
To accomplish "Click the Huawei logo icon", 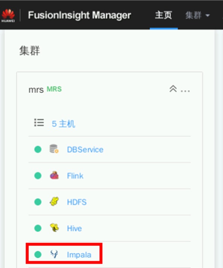I will coord(8,15).
